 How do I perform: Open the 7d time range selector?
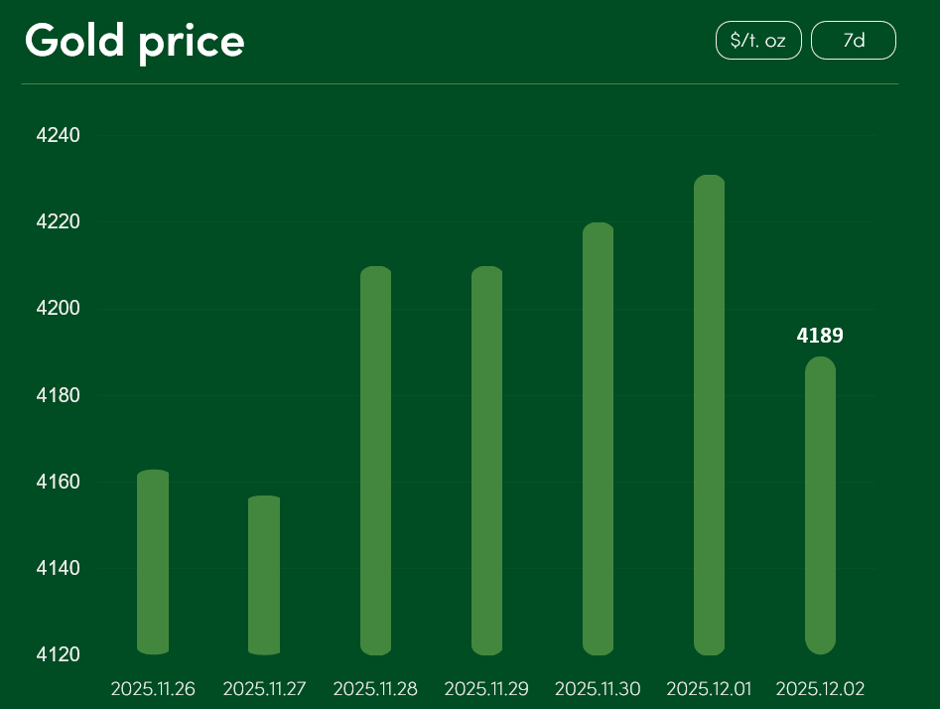[x=854, y=41]
